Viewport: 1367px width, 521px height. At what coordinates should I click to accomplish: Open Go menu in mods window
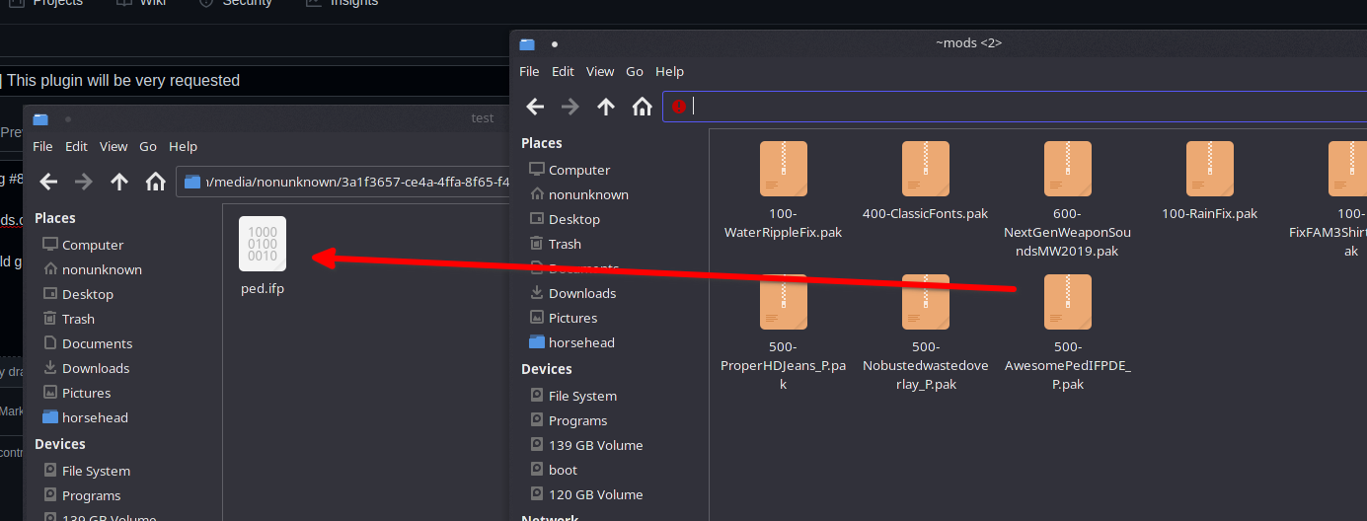(635, 71)
